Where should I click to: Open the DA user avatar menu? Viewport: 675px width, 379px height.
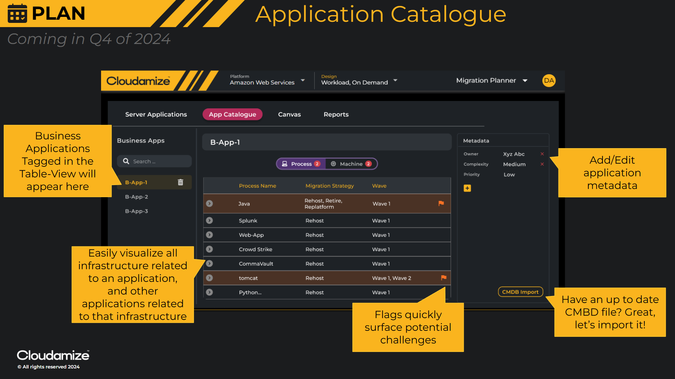(549, 81)
